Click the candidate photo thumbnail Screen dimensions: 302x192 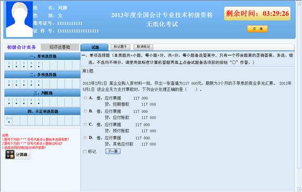(19, 19)
